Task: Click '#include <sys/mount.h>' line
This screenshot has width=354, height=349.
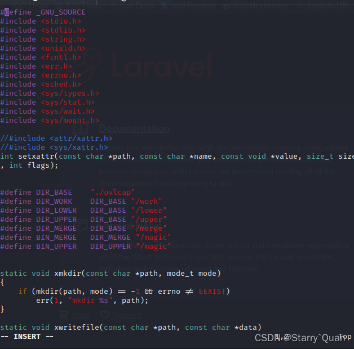Action: [x=50, y=120]
